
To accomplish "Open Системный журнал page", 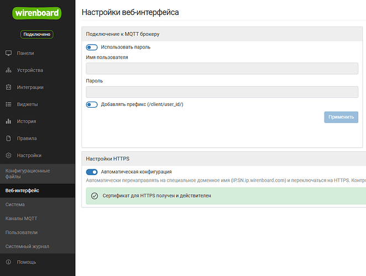I will click(27, 246).
